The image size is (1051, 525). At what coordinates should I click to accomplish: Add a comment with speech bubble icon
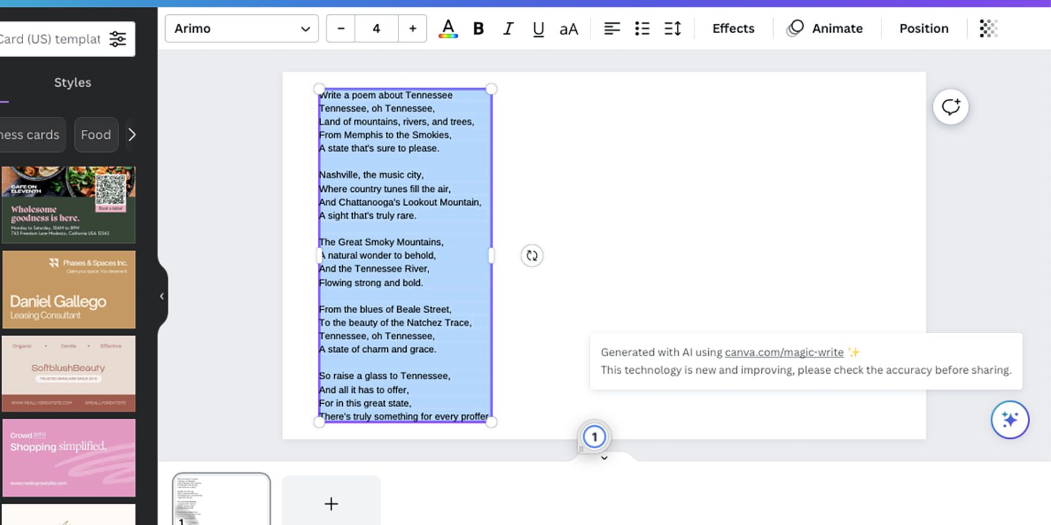click(951, 107)
